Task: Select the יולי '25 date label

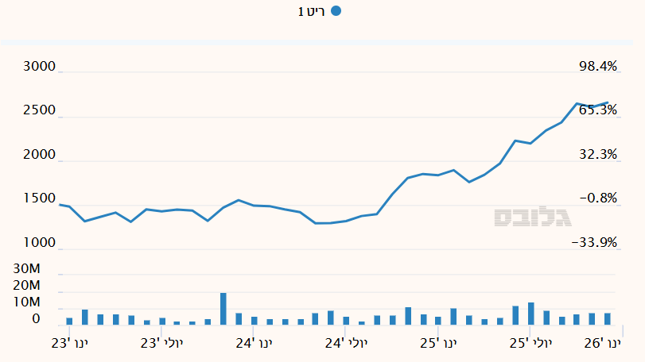Action: (530, 343)
